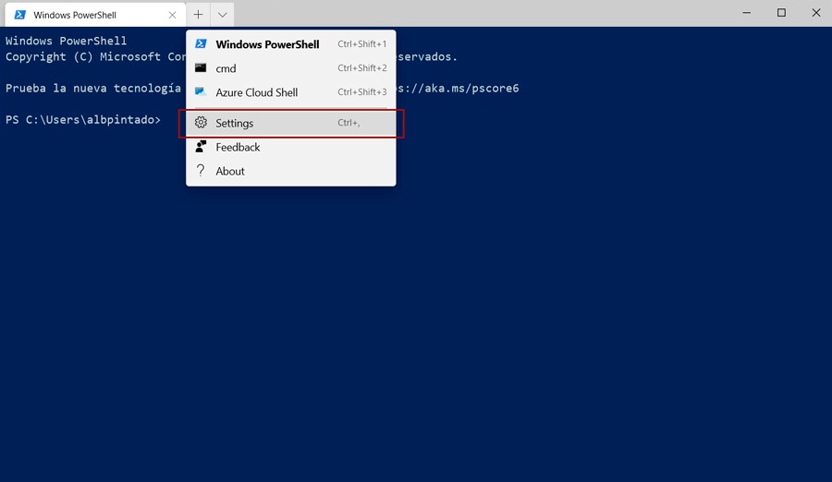
Task: Open the About menu entry
Action: click(291, 171)
